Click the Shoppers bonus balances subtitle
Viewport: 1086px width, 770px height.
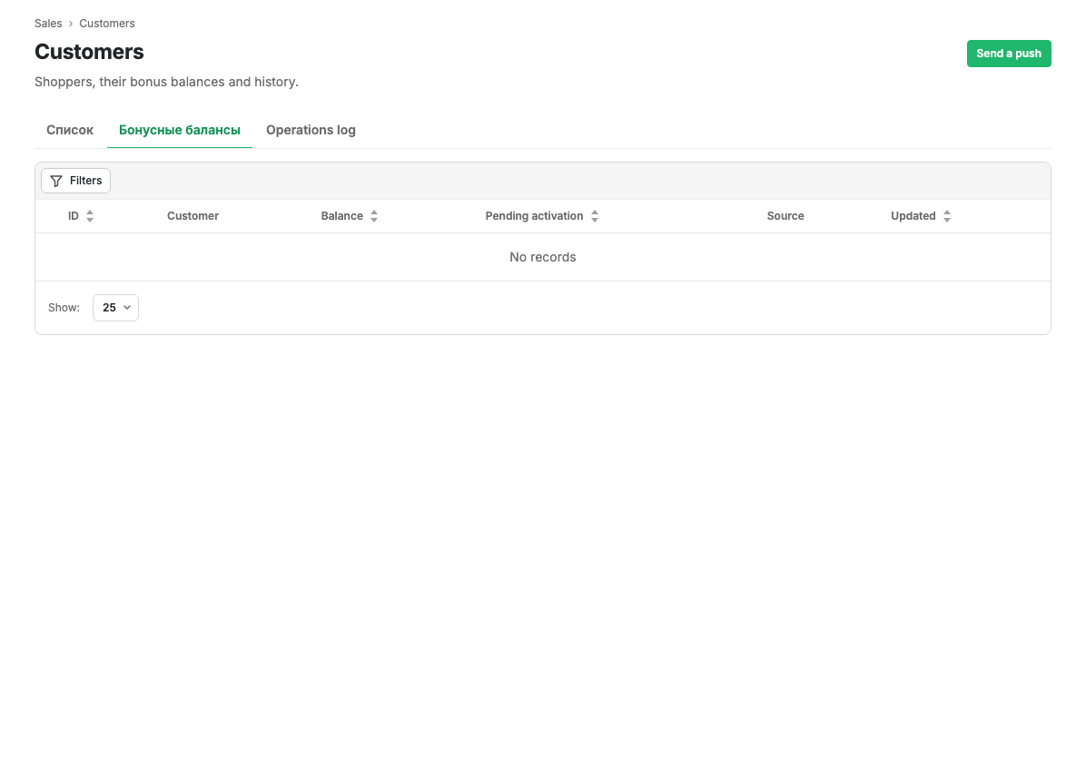point(166,82)
